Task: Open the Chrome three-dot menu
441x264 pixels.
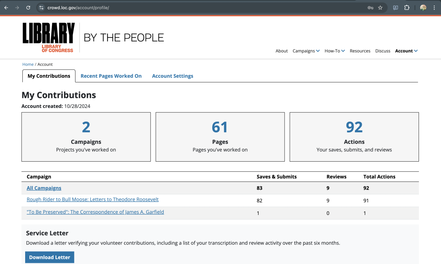Action: pyautogui.click(x=434, y=8)
